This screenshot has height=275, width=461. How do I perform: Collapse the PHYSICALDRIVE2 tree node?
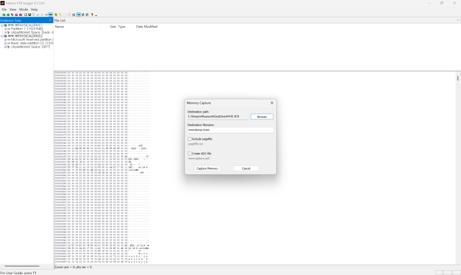coord(2,36)
